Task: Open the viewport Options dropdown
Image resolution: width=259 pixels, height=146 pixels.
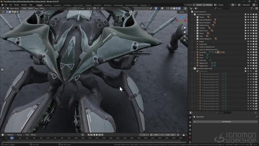Action: pyautogui.click(x=182, y=12)
